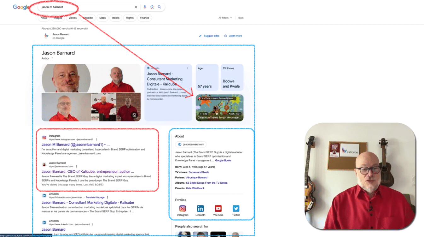
Task: Select the Flights filter tab
Action: point(130,18)
